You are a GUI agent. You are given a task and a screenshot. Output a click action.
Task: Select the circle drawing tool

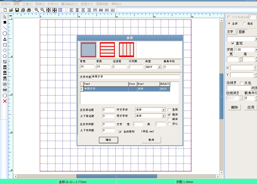click(x=5, y=34)
